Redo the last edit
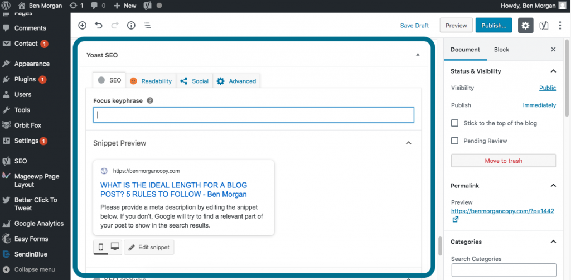 tap(115, 26)
